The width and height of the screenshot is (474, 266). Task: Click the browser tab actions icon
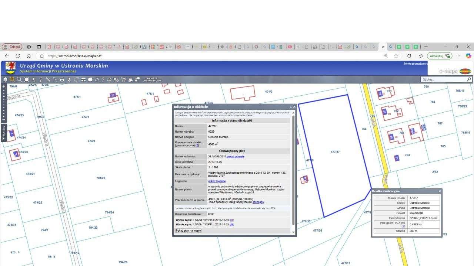[x=39, y=47]
